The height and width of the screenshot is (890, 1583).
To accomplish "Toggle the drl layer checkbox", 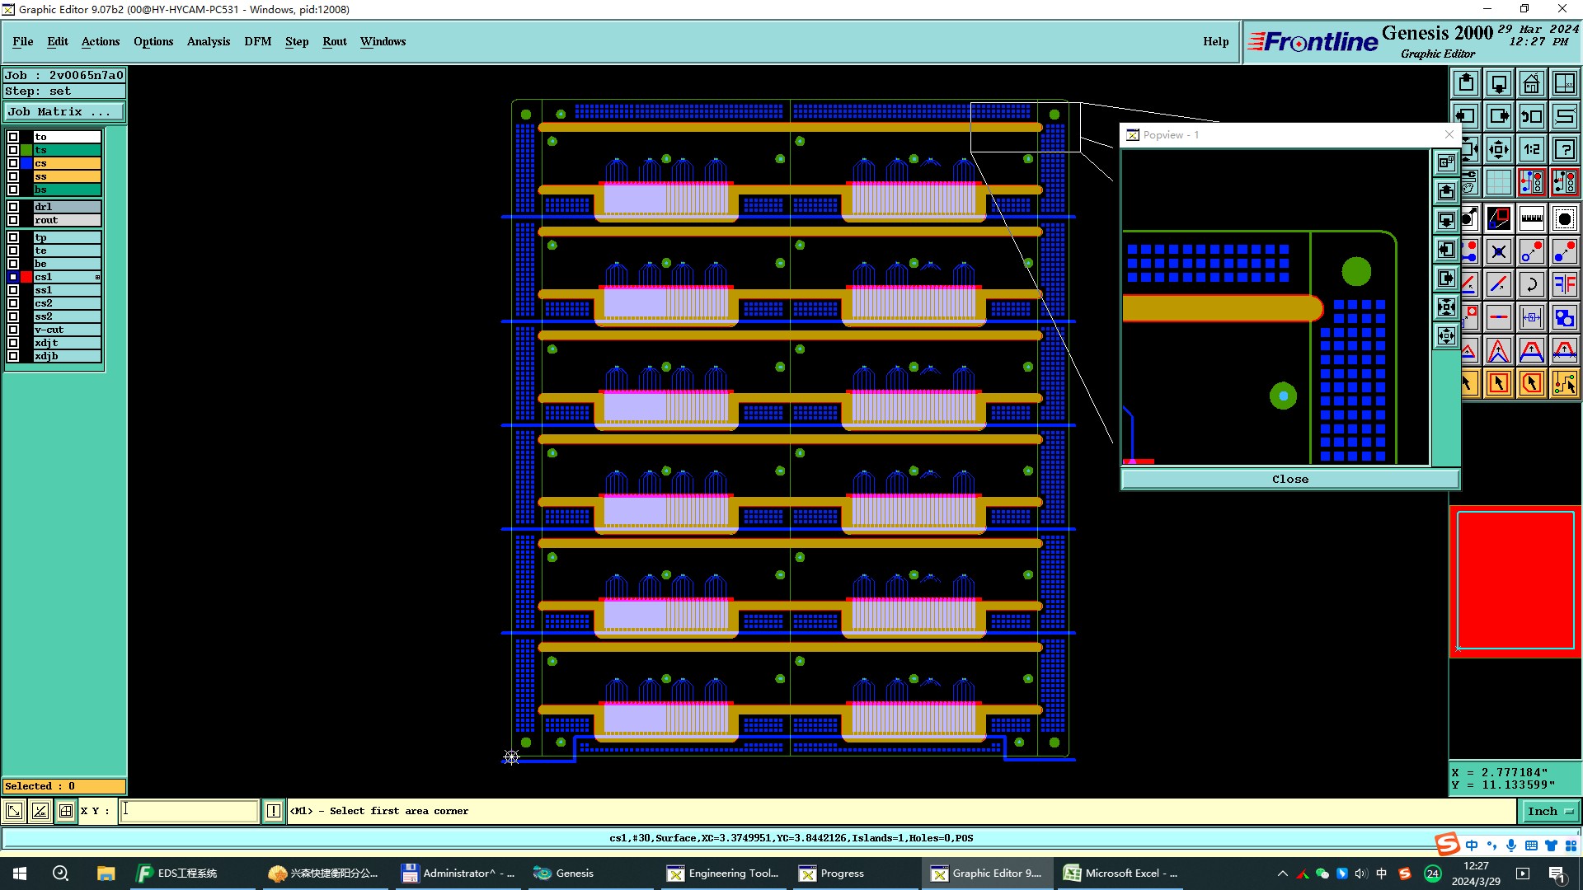I will 13,207.
